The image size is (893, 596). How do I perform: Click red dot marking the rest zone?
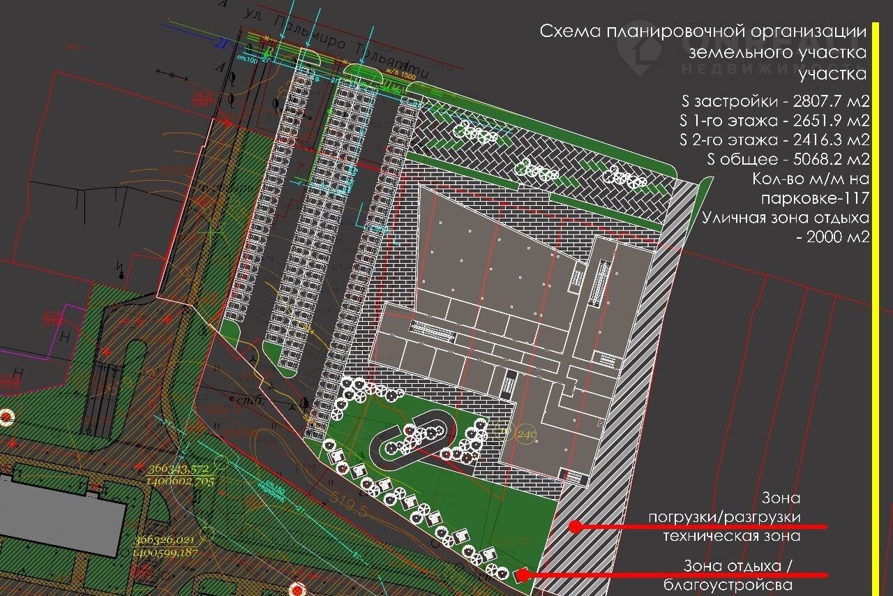520,576
